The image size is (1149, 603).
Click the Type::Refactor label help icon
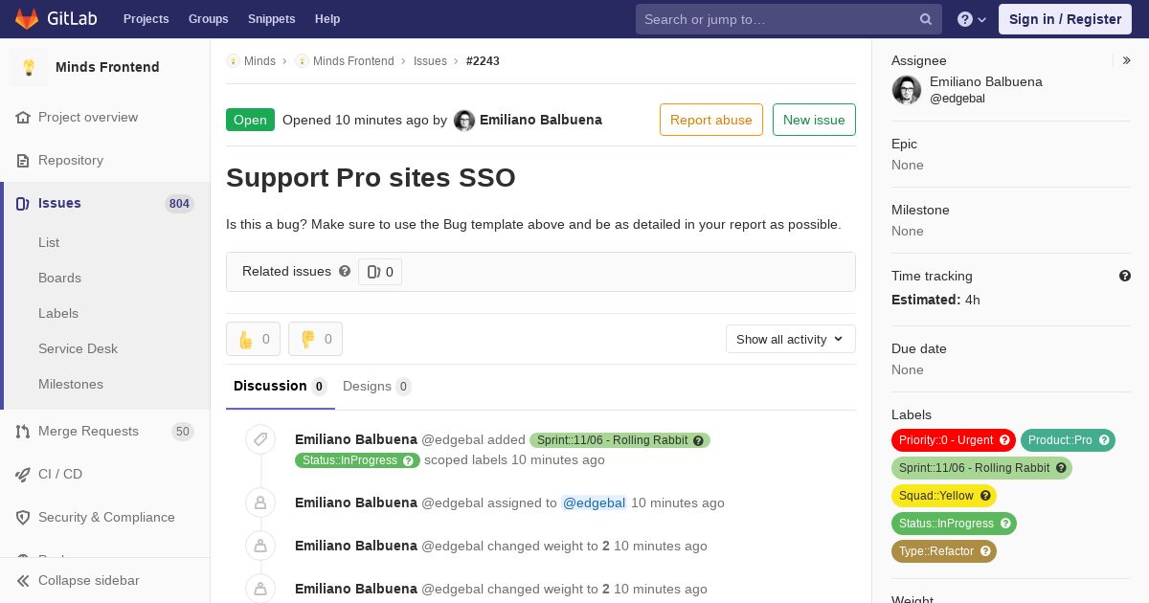coord(985,551)
